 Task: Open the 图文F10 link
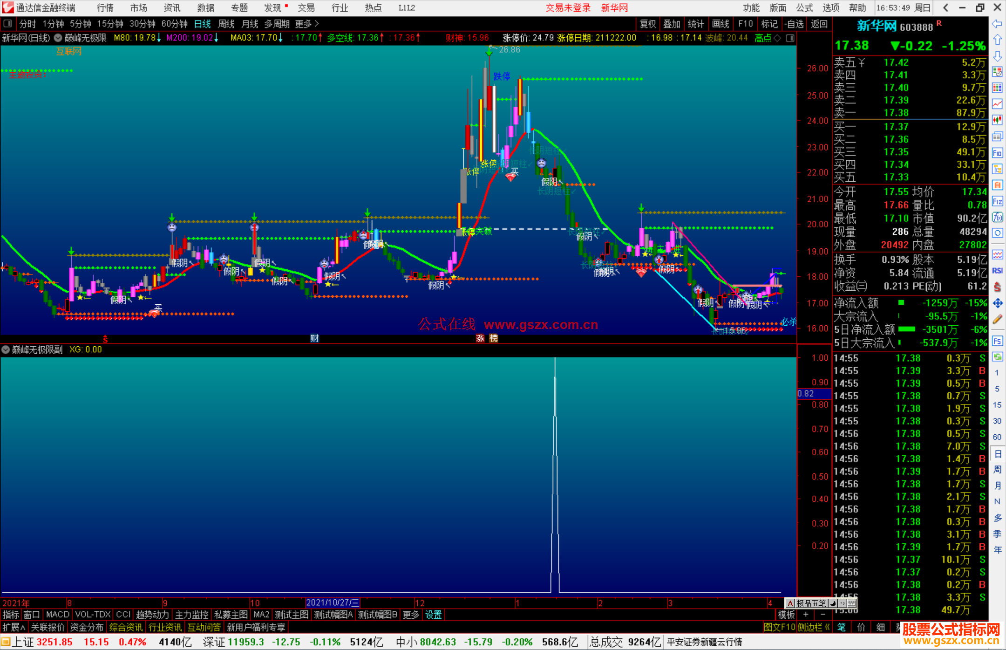click(x=779, y=627)
